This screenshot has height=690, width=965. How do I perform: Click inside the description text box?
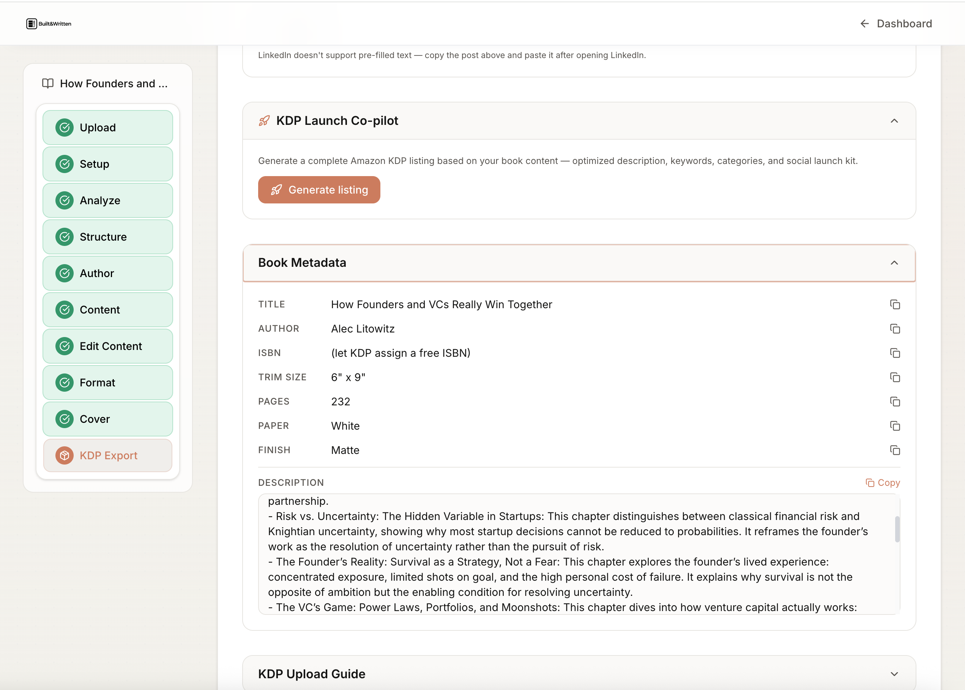point(579,554)
